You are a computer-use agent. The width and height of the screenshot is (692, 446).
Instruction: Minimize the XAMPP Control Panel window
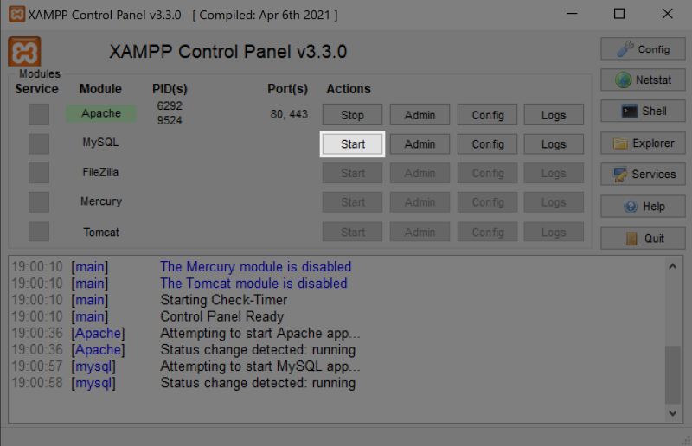572,14
